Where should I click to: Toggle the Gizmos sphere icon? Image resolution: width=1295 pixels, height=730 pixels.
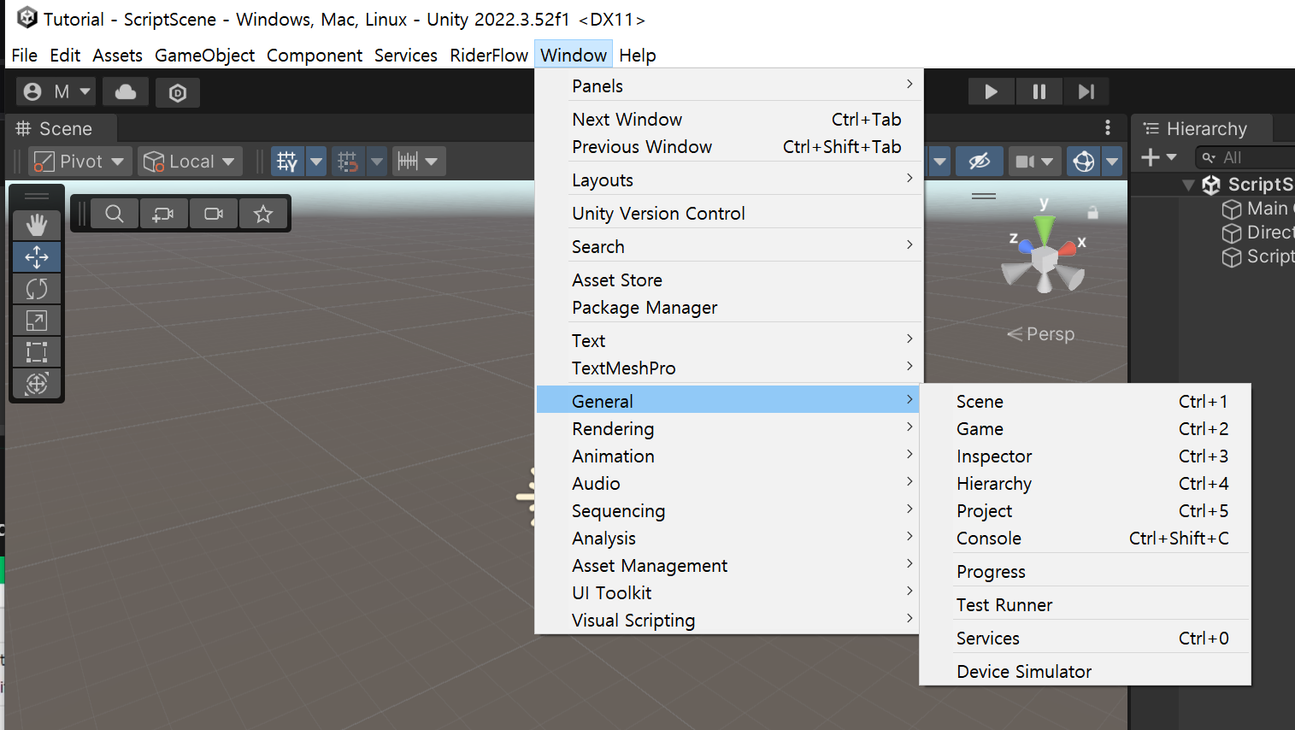pyautogui.click(x=1084, y=161)
